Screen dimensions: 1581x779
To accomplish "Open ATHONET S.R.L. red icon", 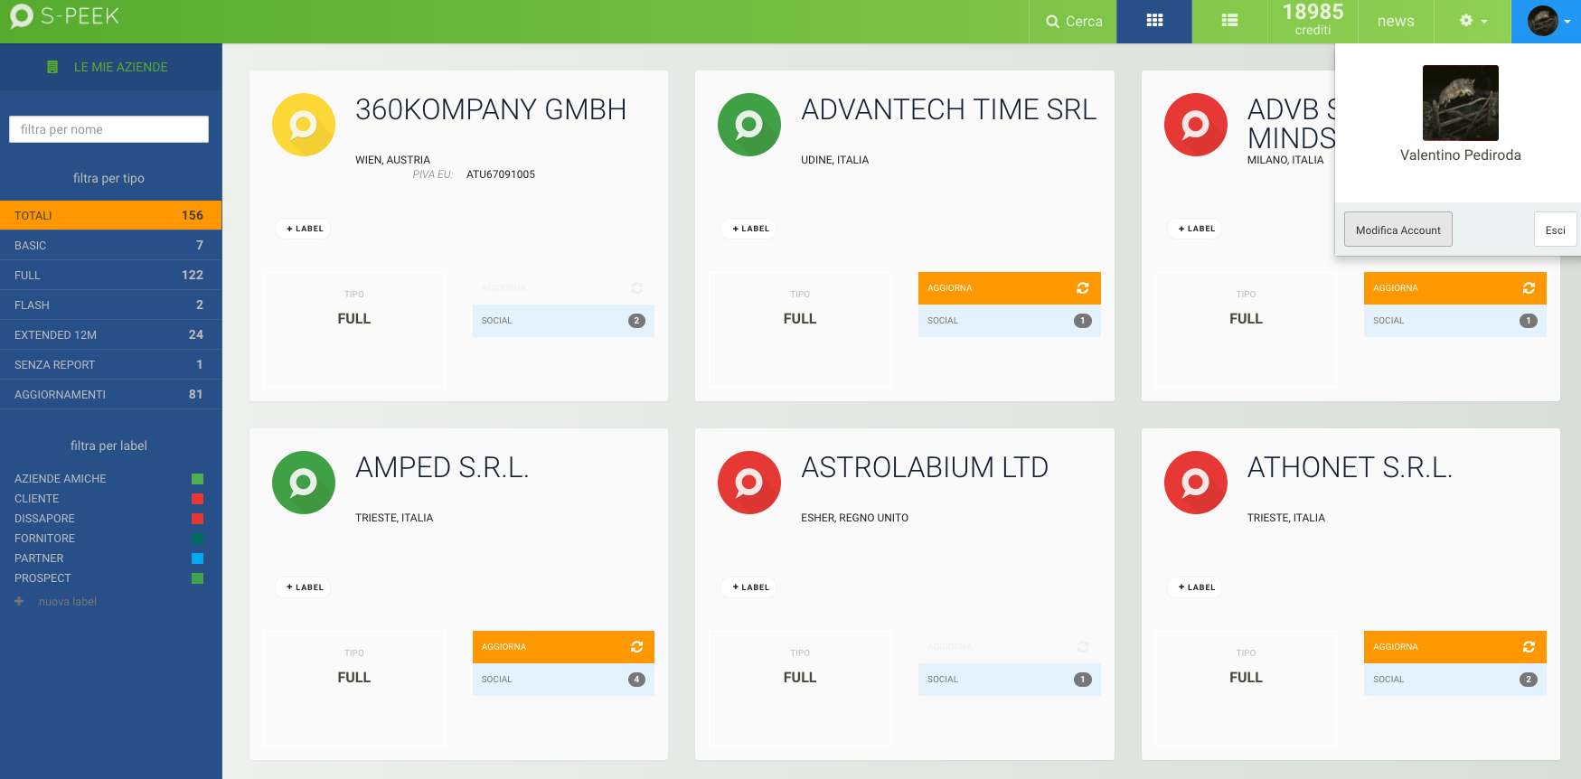I will click(1196, 483).
